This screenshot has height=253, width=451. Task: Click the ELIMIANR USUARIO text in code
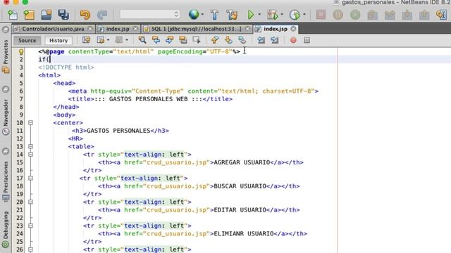tap(244, 234)
